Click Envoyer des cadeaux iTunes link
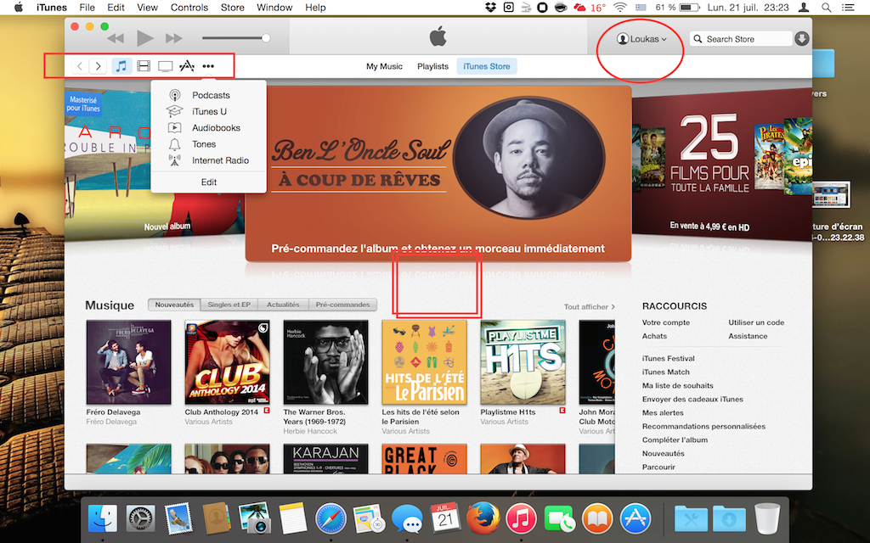 click(692, 400)
